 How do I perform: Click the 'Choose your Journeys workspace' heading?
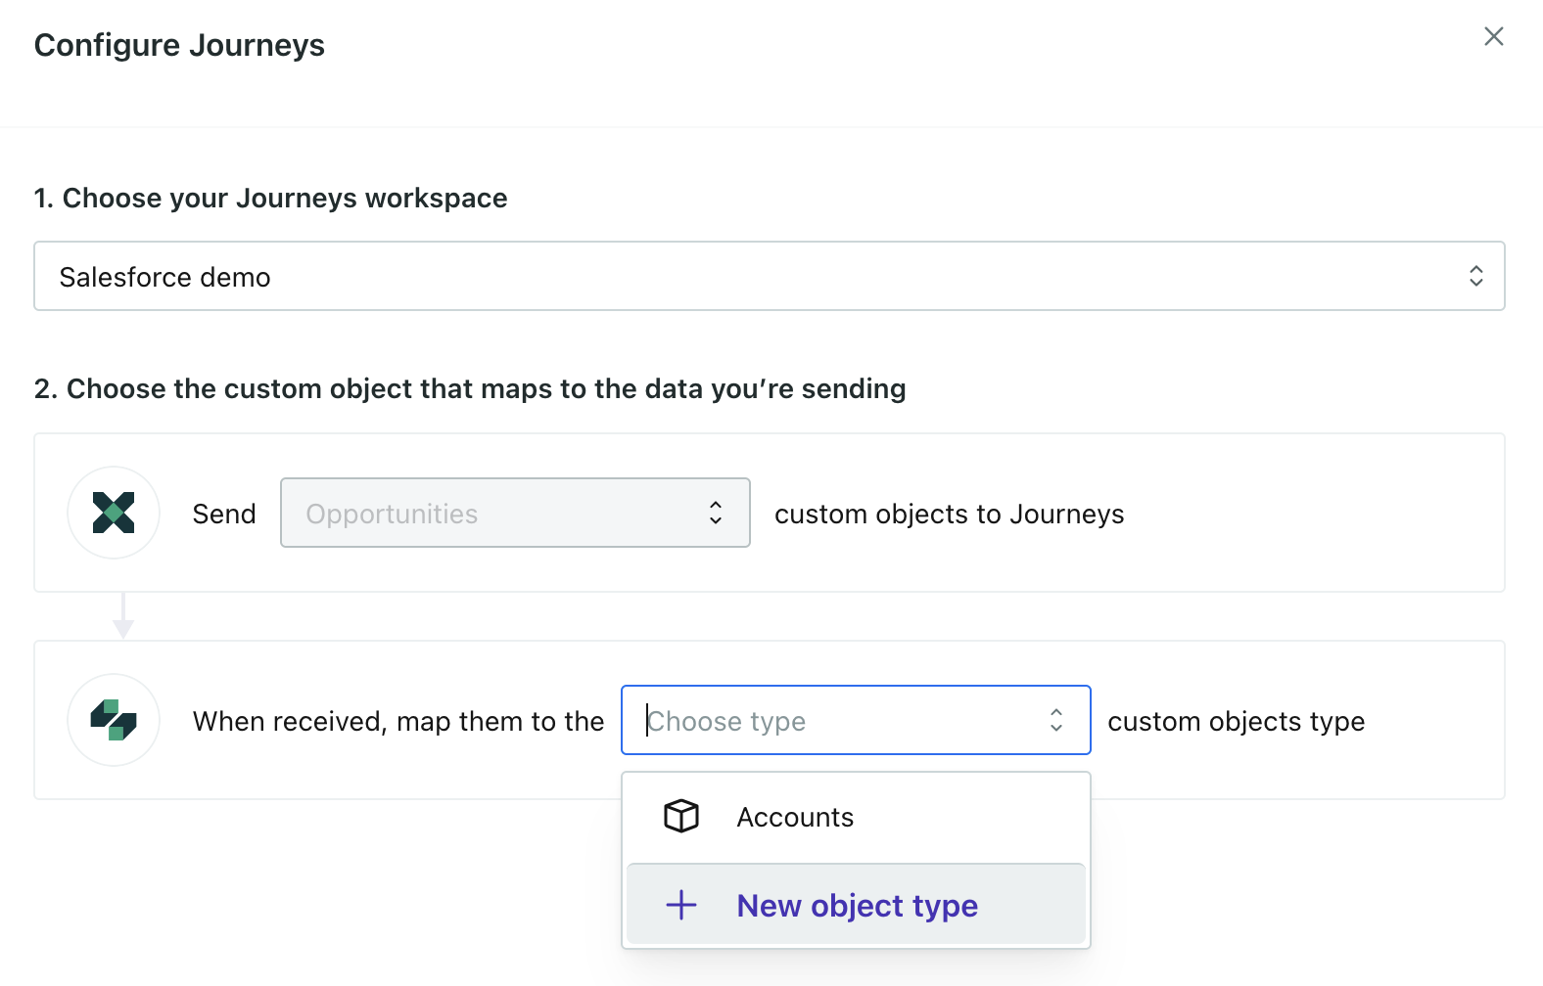pyautogui.click(x=271, y=198)
